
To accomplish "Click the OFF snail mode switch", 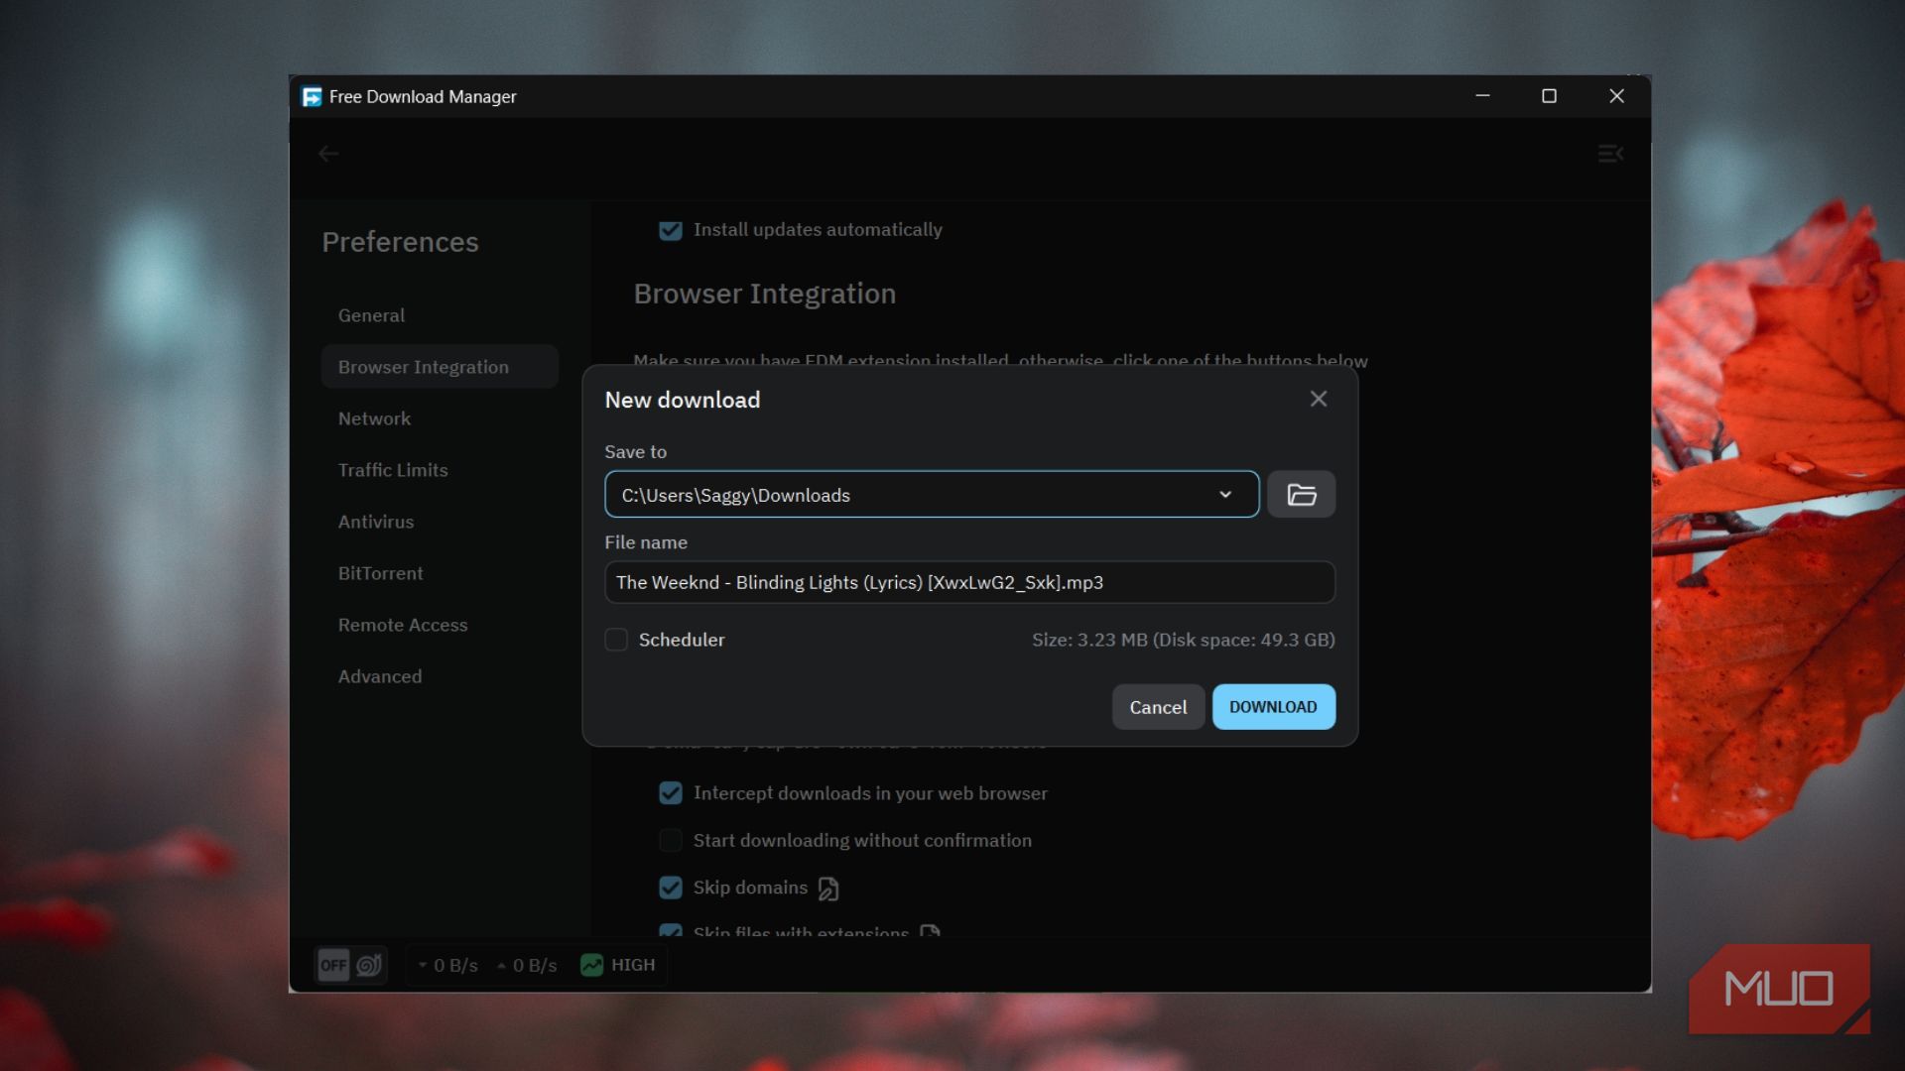I will [x=334, y=965].
